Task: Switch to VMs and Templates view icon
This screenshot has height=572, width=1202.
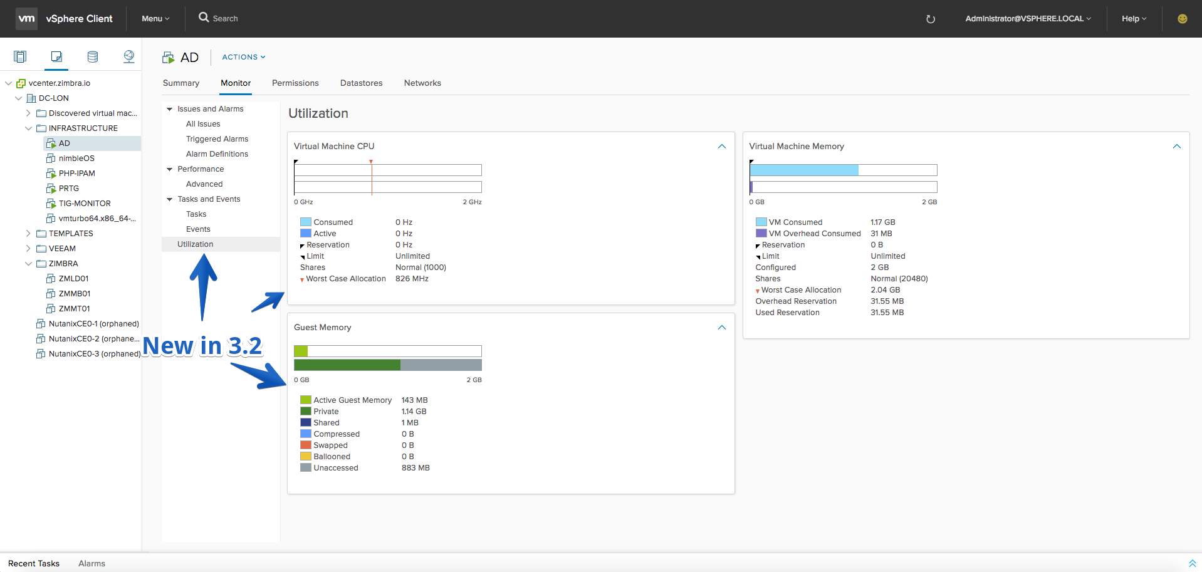Action: point(56,57)
